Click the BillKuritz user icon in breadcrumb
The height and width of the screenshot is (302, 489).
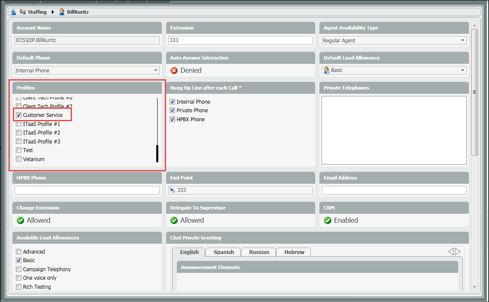click(x=62, y=12)
